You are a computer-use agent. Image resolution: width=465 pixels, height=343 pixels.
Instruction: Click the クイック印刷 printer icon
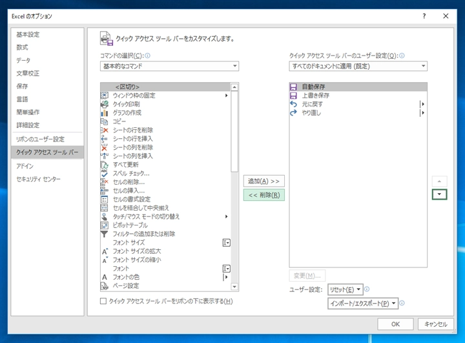(x=105, y=104)
